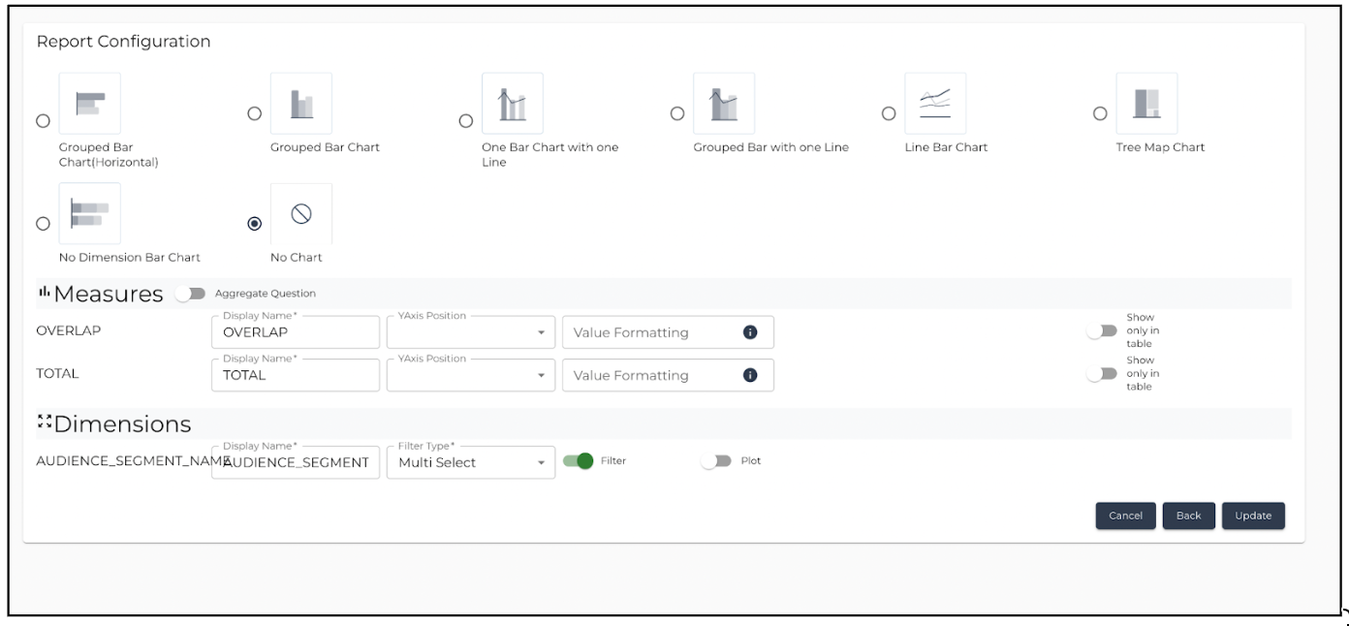Click the Cancel button

point(1126,516)
